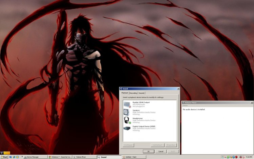Click the yellow 'C' desktop gadget
Screen dimensions: 254x159
[5, 153]
